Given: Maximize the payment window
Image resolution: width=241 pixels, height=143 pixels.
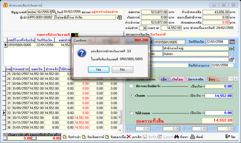Looking at the screenshot, I should click(x=224, y=5).
